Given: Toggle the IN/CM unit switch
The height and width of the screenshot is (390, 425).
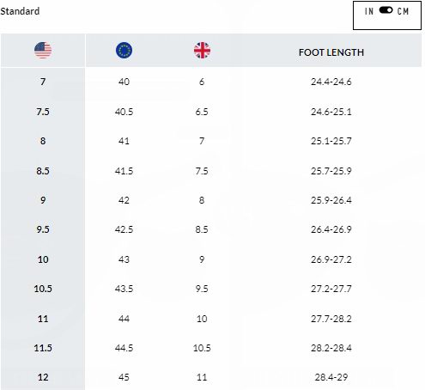Looking at the screenshot, I should pyautogui.click(x=386, y=10).
